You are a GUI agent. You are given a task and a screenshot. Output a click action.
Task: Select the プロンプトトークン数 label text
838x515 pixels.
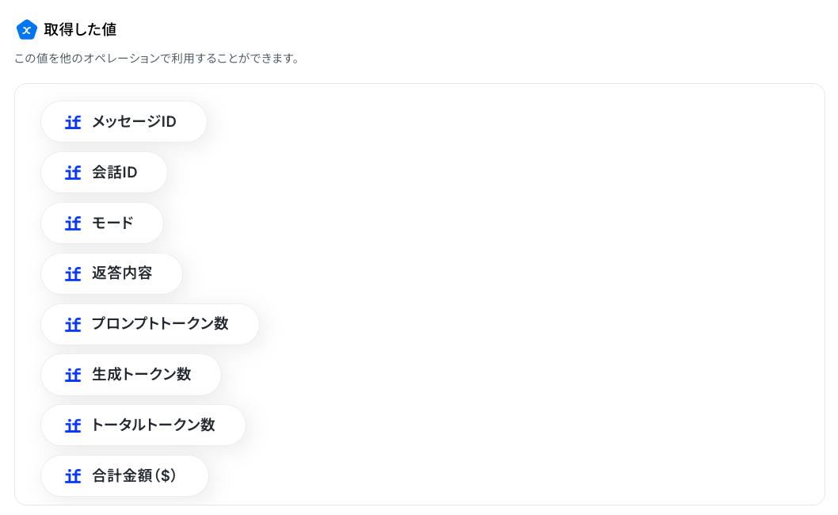pyautogui.click(x=160, y=323)
